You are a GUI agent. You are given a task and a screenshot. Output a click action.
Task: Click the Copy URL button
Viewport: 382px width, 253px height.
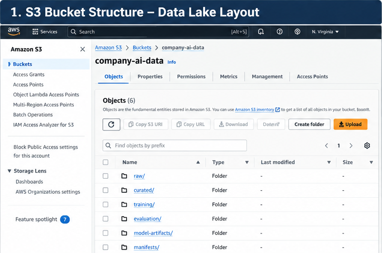[x=191, y=124]
